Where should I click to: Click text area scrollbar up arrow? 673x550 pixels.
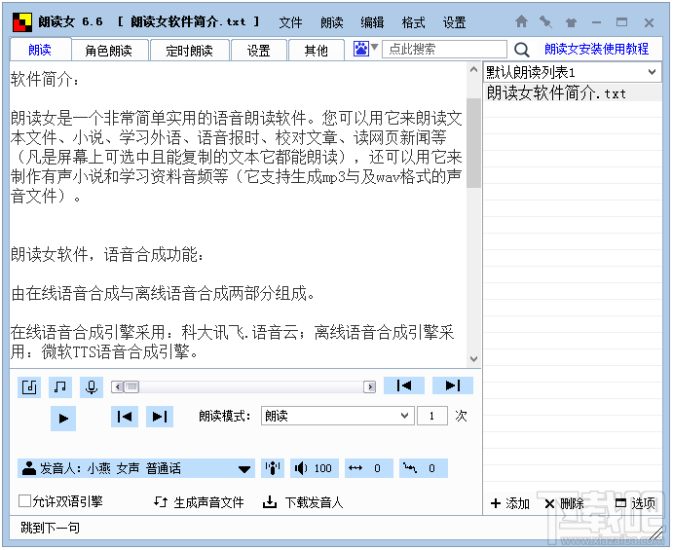point(473,69)
